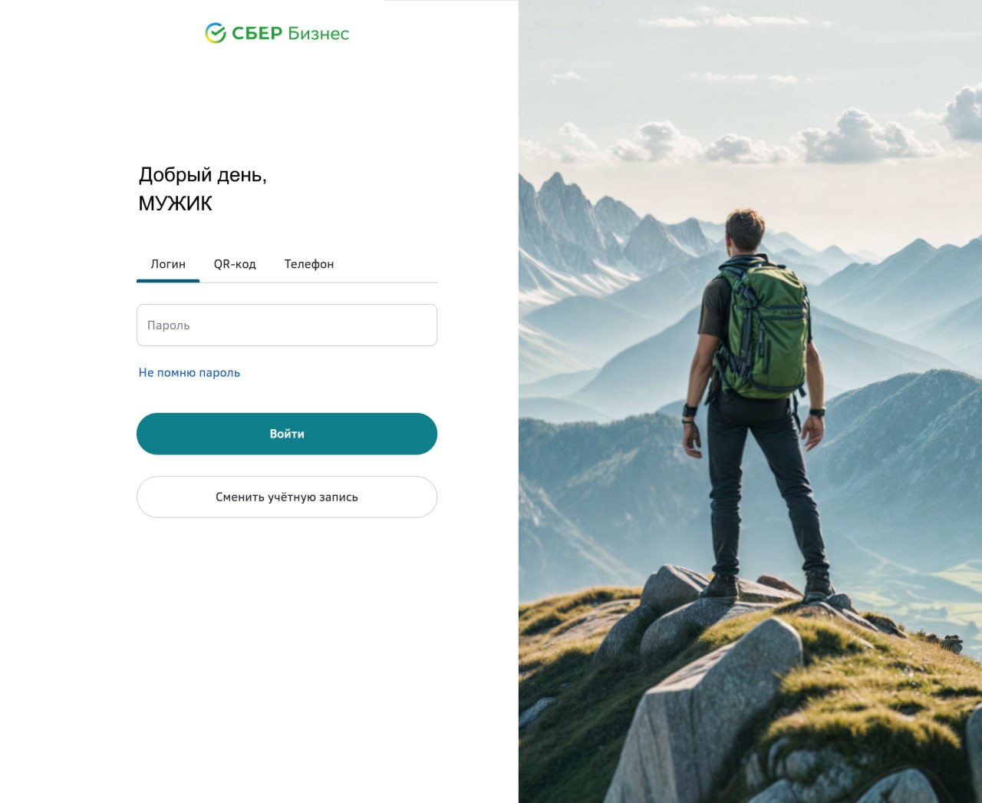Click the hiker's boots on the rock
982x803 pixels.
tap(767, 587)
